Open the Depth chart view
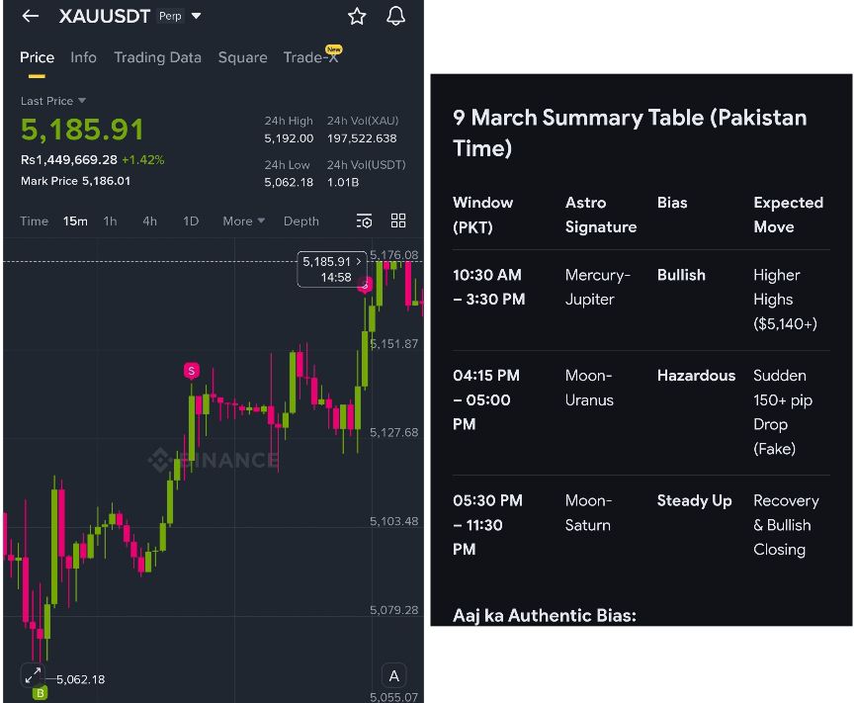Image resolution: width=856 pixels, height=703 pixels. (300, 220)
